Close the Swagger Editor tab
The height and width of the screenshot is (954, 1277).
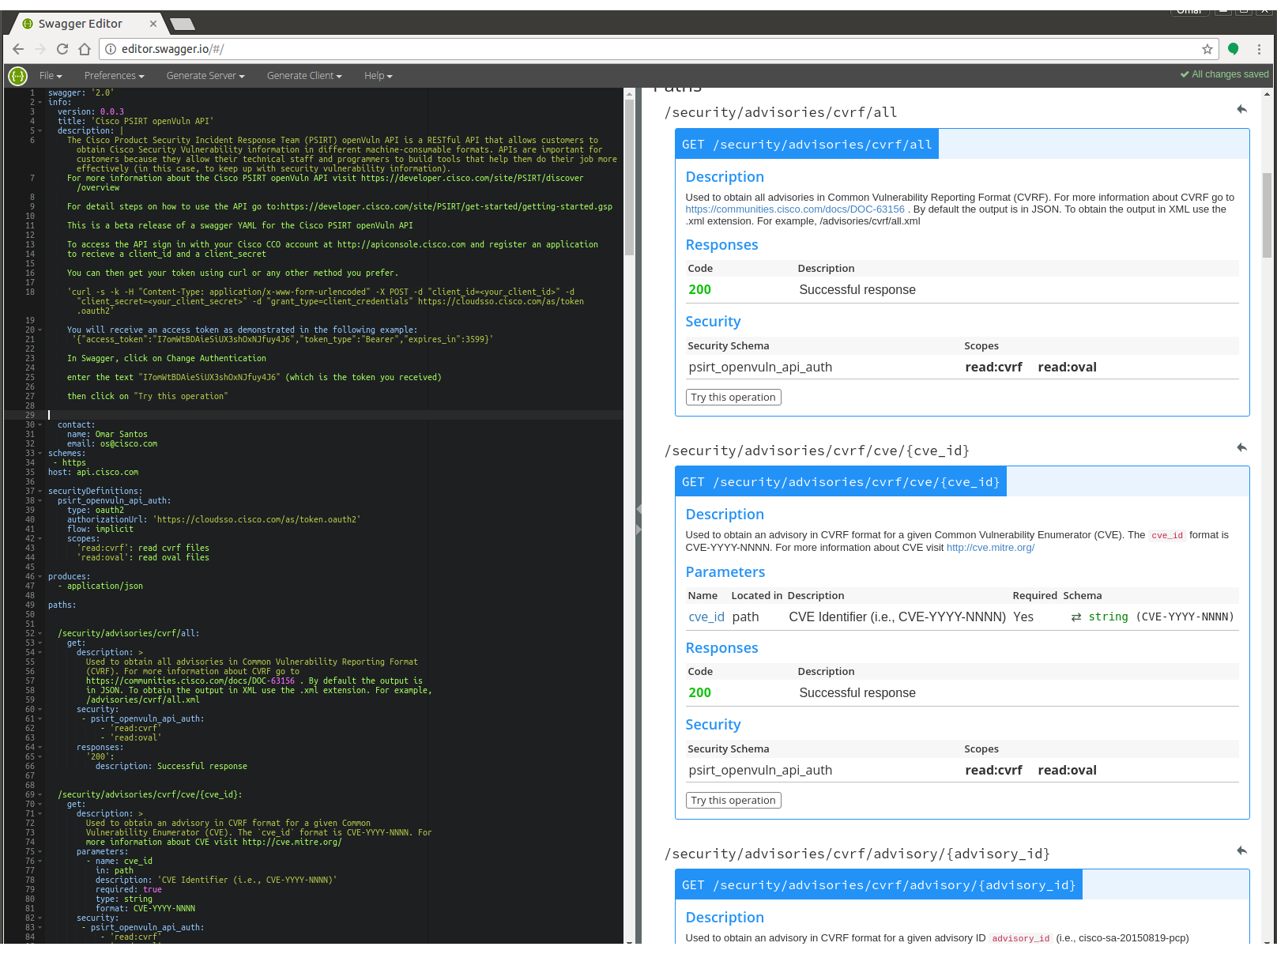coord(153,24)
